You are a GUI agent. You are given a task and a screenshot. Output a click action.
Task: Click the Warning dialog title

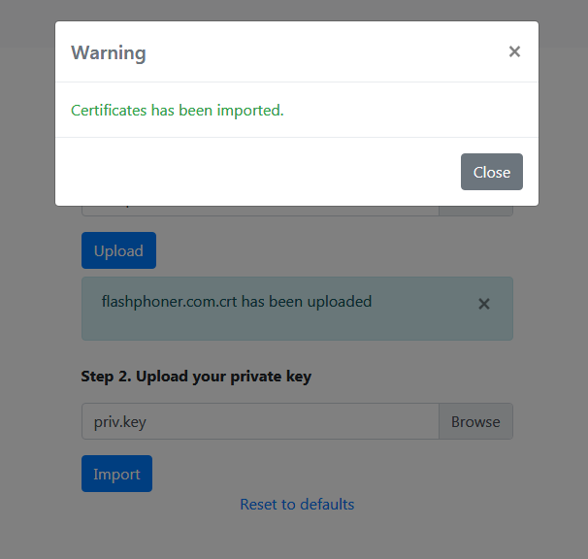[x=109, y=52]
